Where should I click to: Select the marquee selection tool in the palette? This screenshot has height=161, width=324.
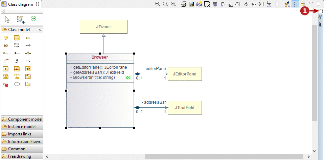[x=20, y=19]
